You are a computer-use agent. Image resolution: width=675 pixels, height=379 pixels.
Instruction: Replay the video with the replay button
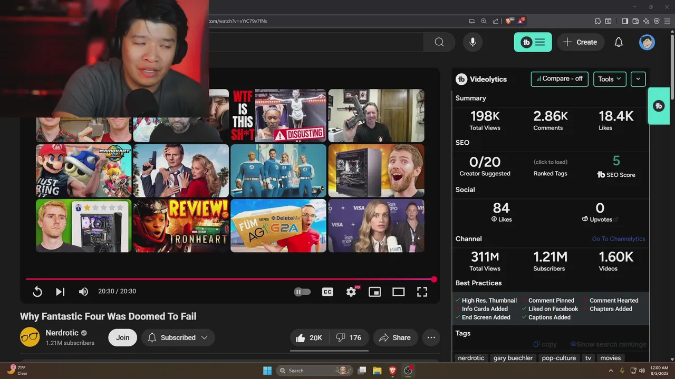pos(37,292)
